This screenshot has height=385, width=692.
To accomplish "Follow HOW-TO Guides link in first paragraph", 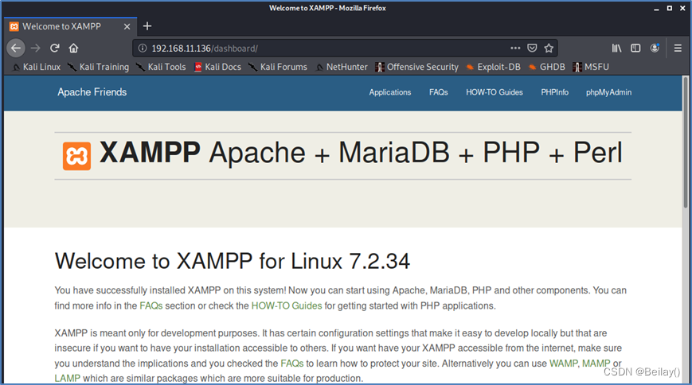I will tap(287, 305).
